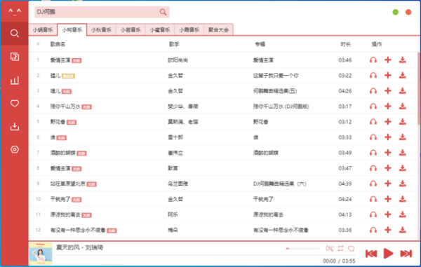421x267 pixels.
Task: Switch to the sixth source tab before 聚合大会
Action: tap(189, 29)
